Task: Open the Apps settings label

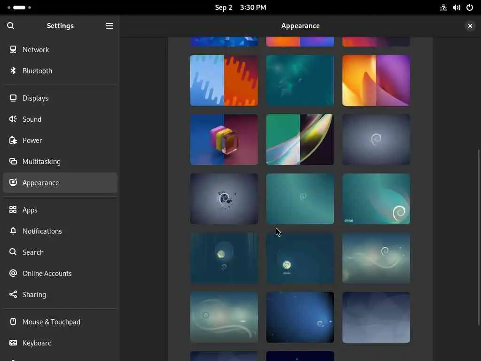Action: [30, 210]
